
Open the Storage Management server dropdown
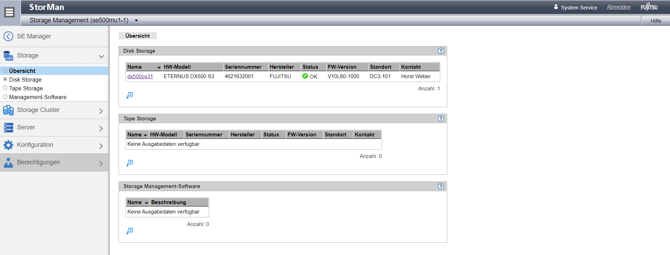(136, 21)
